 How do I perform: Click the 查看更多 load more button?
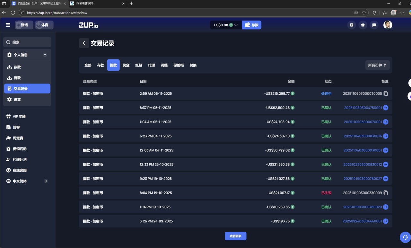pos(235,236)
